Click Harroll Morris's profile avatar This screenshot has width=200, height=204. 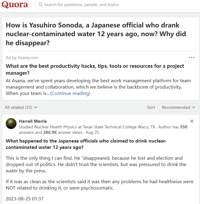point(11,124)
